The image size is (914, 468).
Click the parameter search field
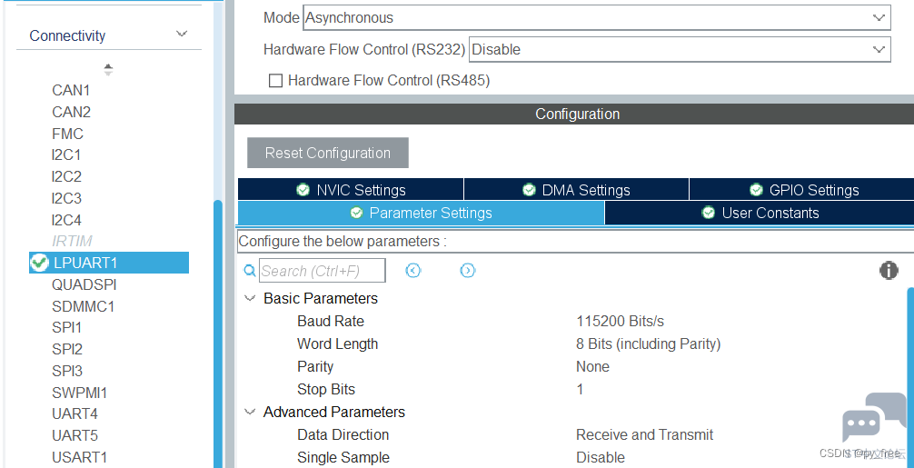[323, 271]
